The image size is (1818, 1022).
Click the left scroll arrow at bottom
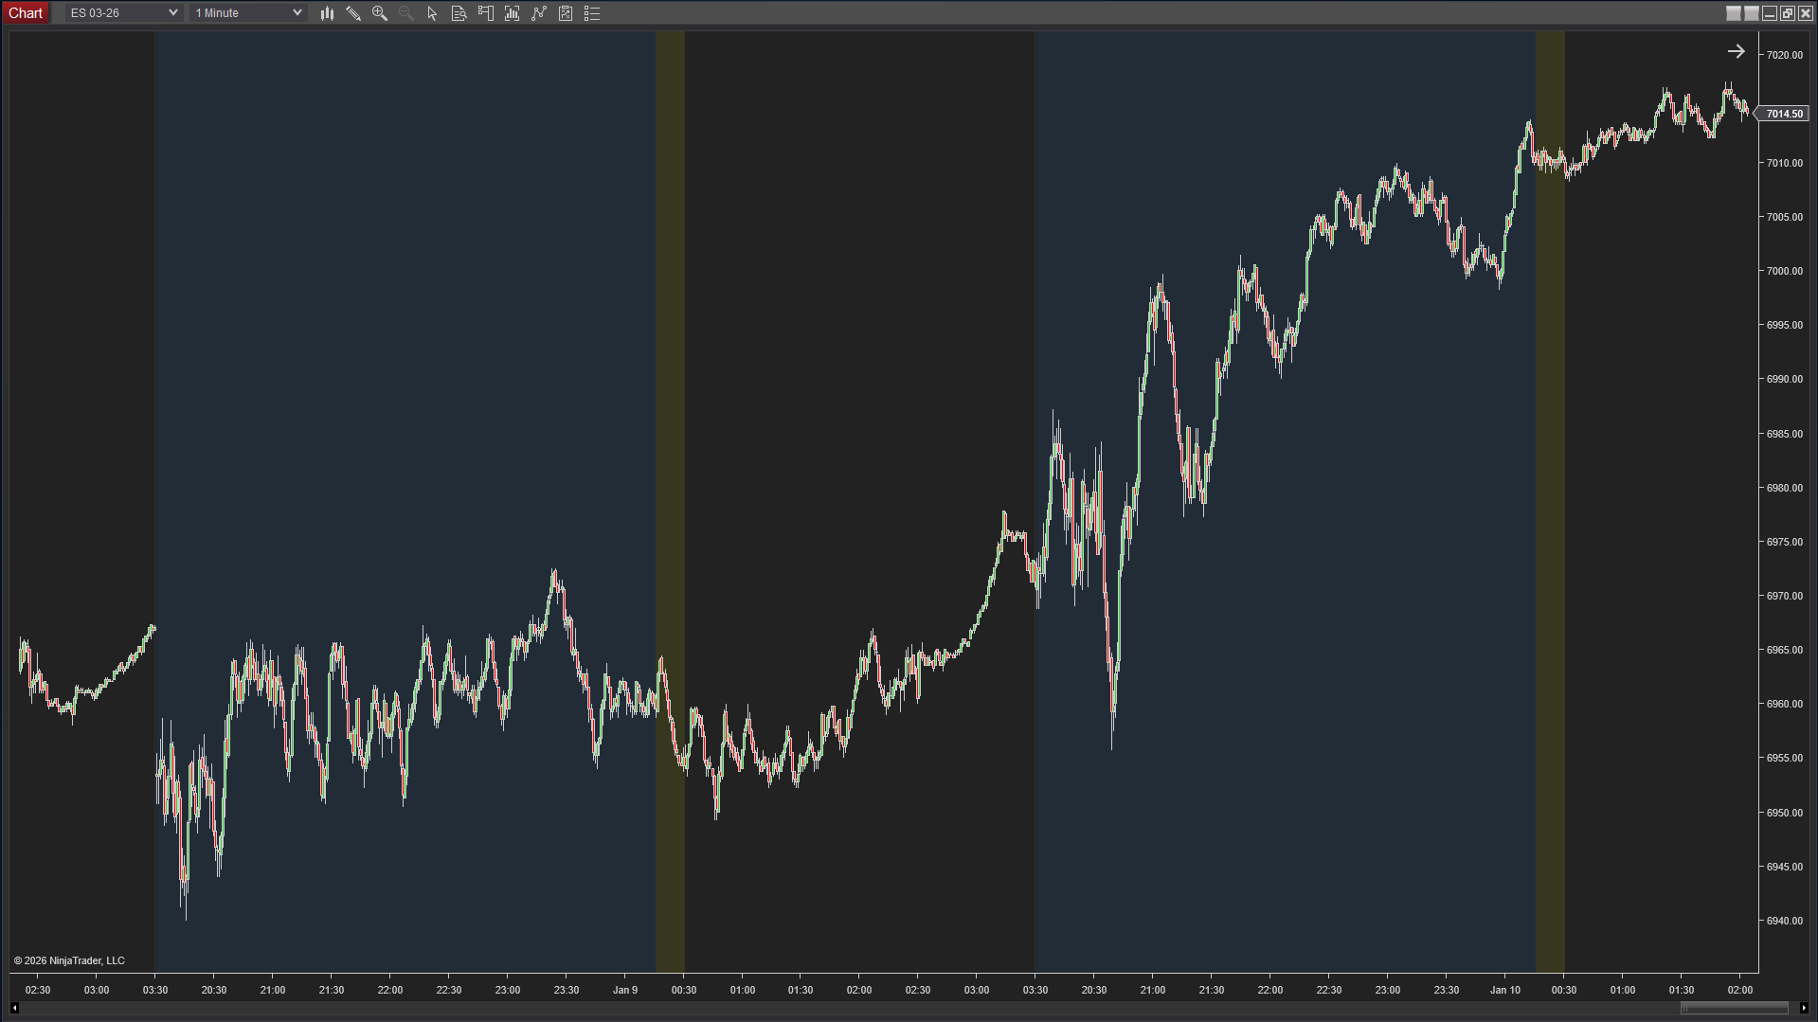pos(14,1008)
